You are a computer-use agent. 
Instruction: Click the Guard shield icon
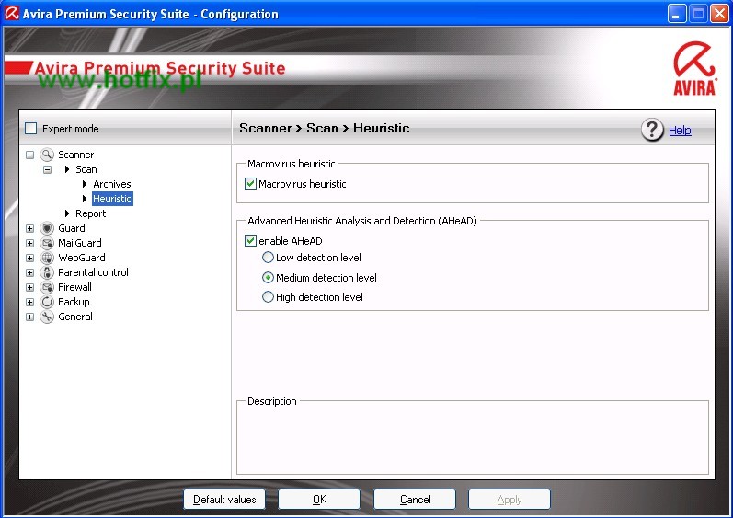[x=47, y=228]
